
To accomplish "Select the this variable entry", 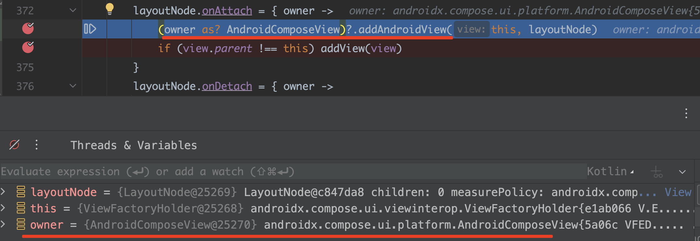I will point(43,208).
